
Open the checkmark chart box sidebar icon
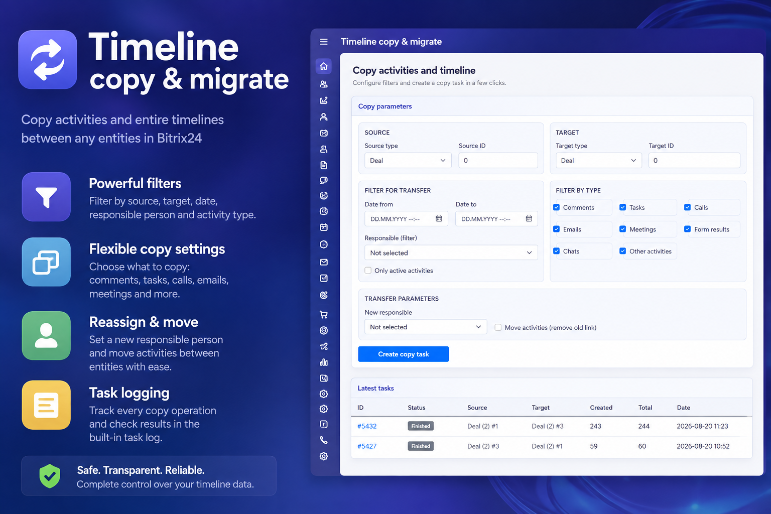tap(324, 278)
